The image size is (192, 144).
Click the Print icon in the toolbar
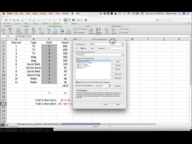coord(18,20)
